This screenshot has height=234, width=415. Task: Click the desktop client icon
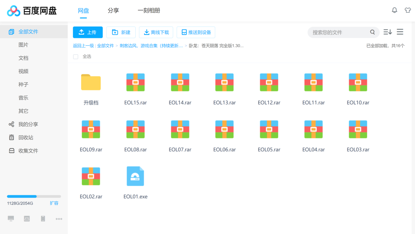[x=11, y=218]
